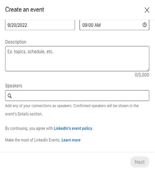Click the search magnifier icon in Speakers
155x170 pixels.
[x=10, y=96]
